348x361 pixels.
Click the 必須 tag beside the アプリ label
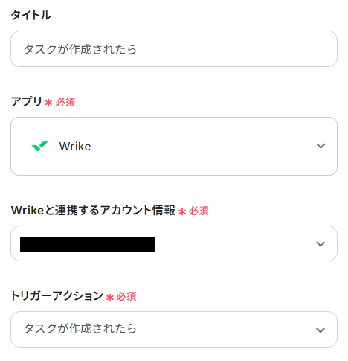click(65, 102)
